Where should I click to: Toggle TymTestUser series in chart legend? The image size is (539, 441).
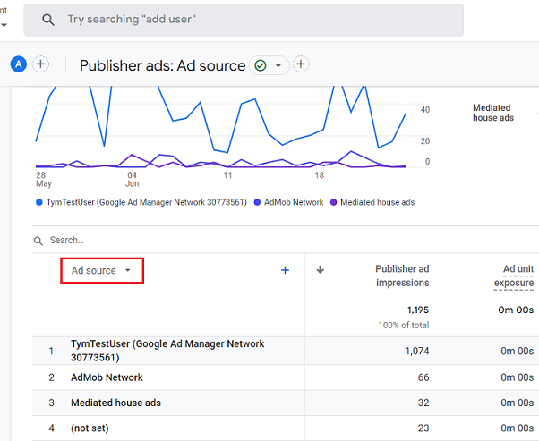pos(144,202)
